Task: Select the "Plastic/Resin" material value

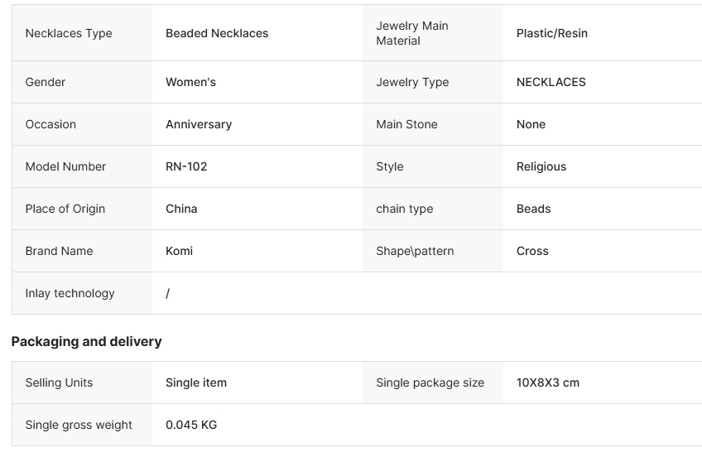Action: click(551, 33)
